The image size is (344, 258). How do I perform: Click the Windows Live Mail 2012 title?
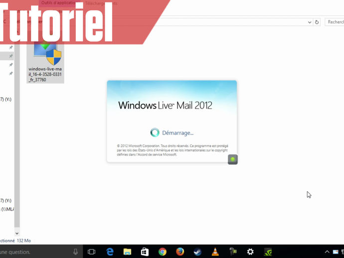tap(165, 106)
